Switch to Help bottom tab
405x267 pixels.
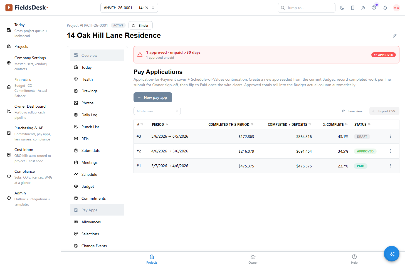(x=354, y=259)
